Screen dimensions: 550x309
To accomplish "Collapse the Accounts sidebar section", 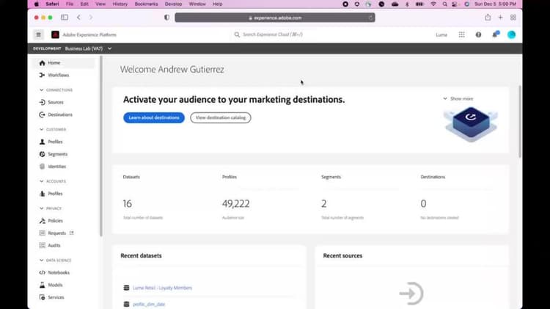I will tap(41, 181).
